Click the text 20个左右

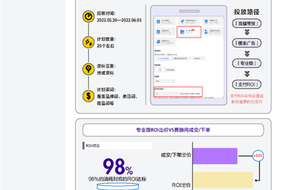tap(105, 46)
